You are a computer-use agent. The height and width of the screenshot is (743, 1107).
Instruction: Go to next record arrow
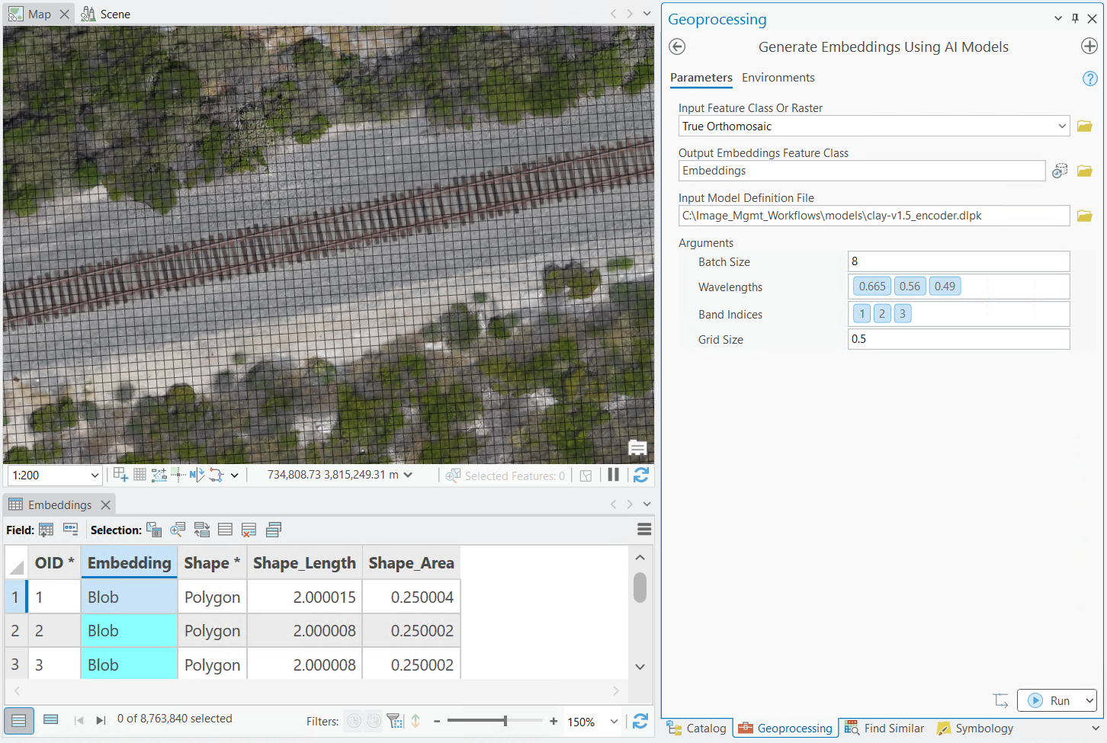tap(101, 720)
